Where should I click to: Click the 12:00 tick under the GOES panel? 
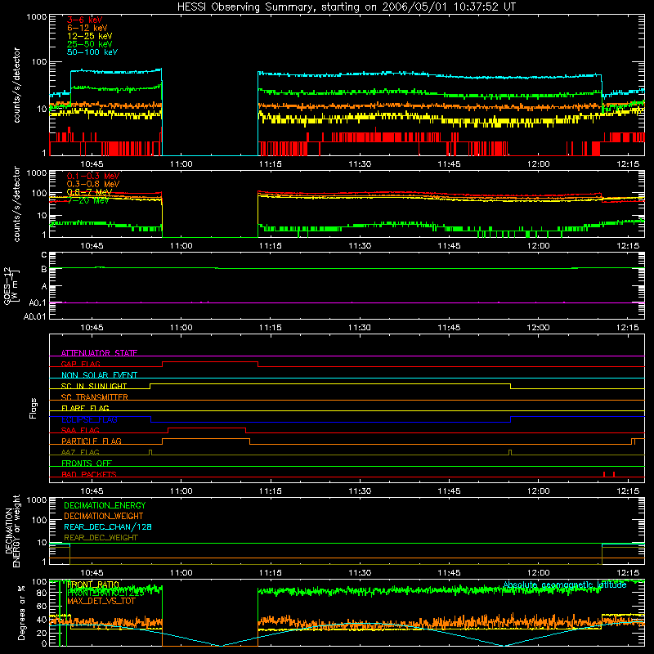click(x=538, y=328)
